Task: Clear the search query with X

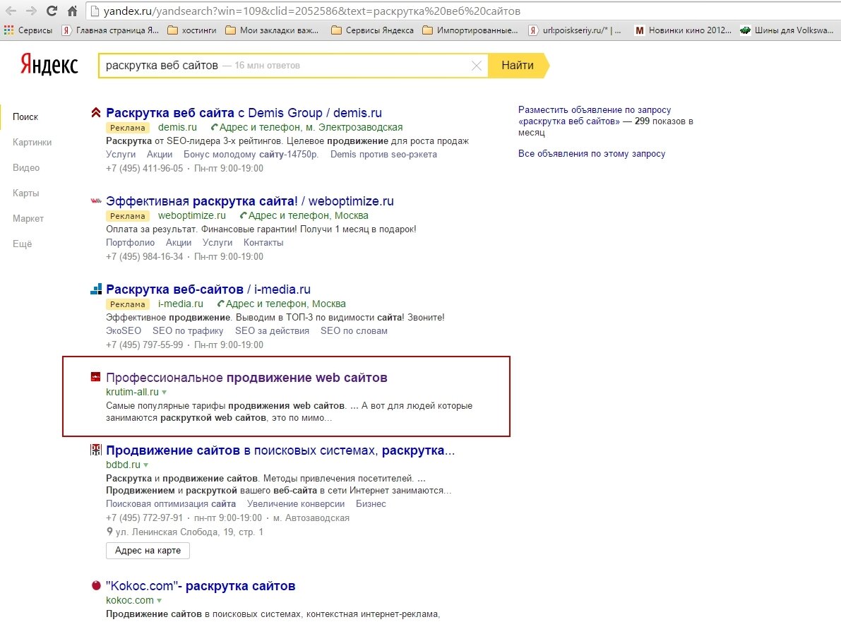Action: tap(476, 66)
